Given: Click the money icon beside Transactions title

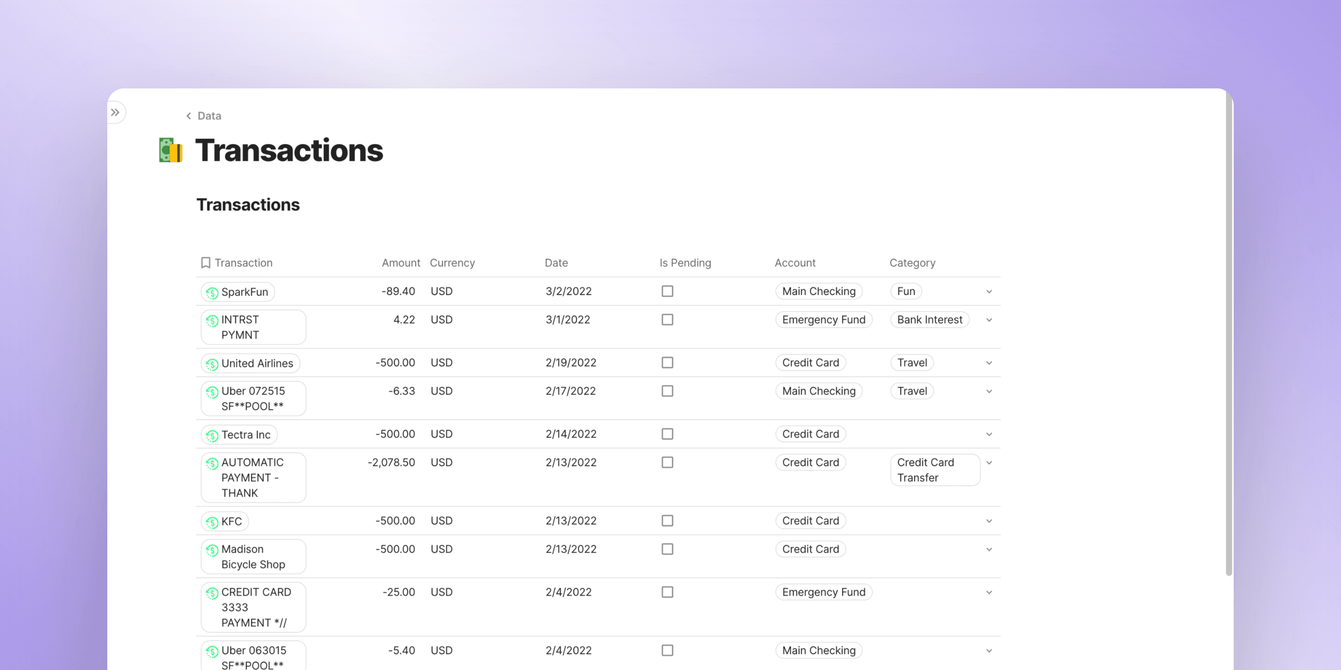Looking at the screenshot, I should pos(170,151).
